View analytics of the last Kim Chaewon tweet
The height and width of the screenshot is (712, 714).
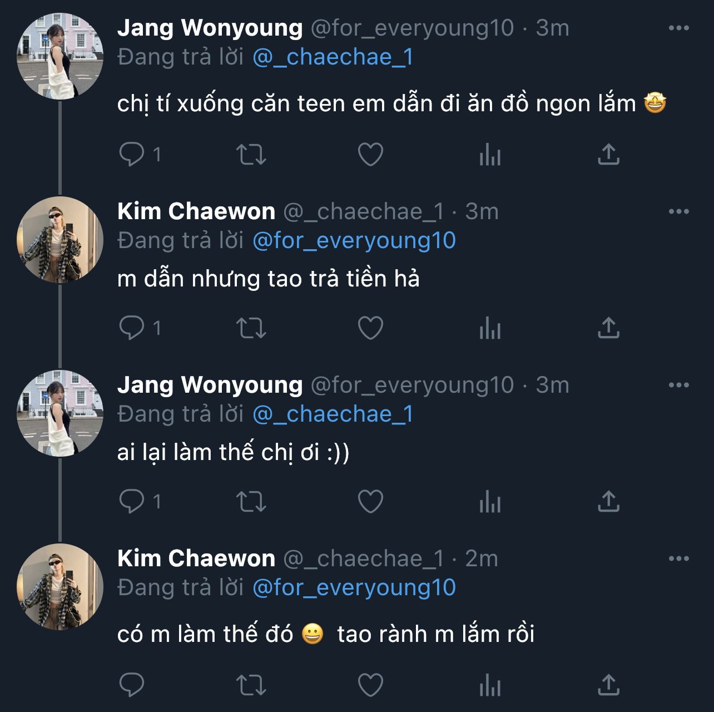click(490, 685)
